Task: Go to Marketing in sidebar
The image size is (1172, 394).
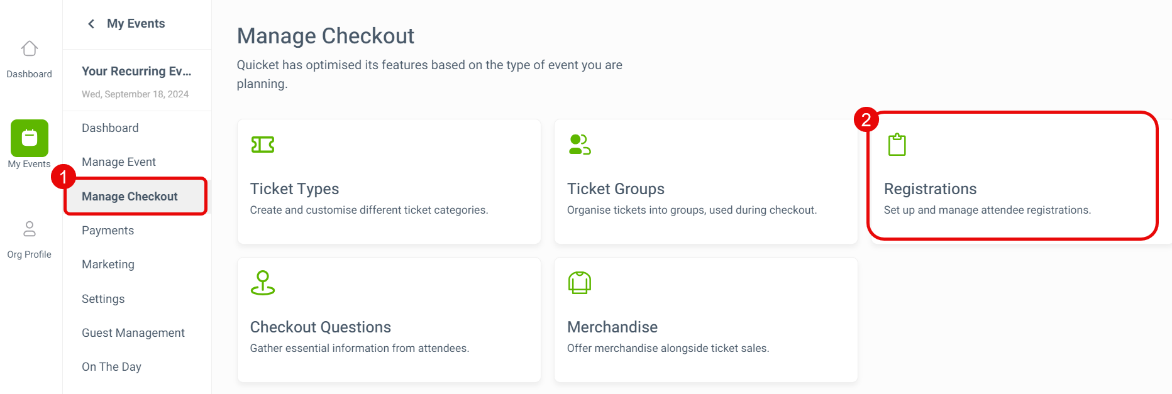Action: [108, 265]
